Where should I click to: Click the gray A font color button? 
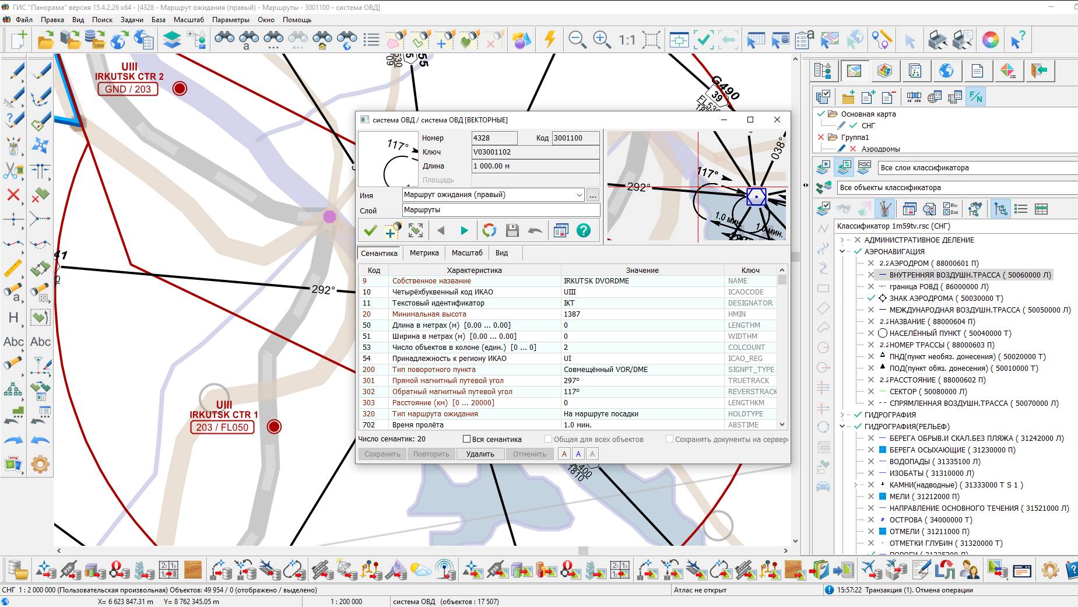click(x=592, y=454)
